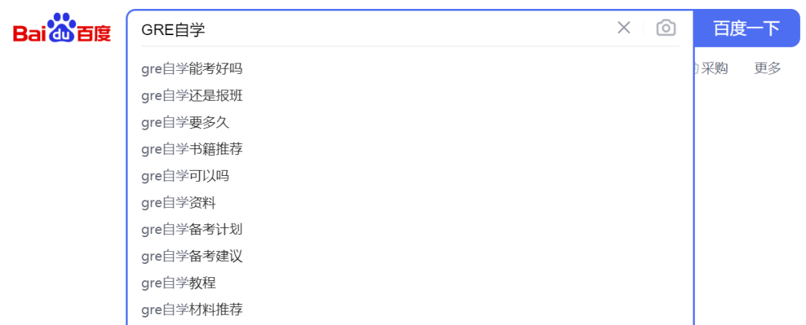This screenshot has width=806, height=325.
Task: Click the Baidu logo
Action: click(x=62, y=28)
